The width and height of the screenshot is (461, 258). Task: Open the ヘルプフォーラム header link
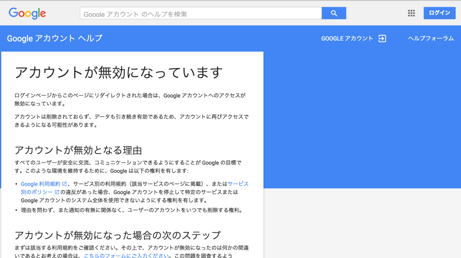431,39
